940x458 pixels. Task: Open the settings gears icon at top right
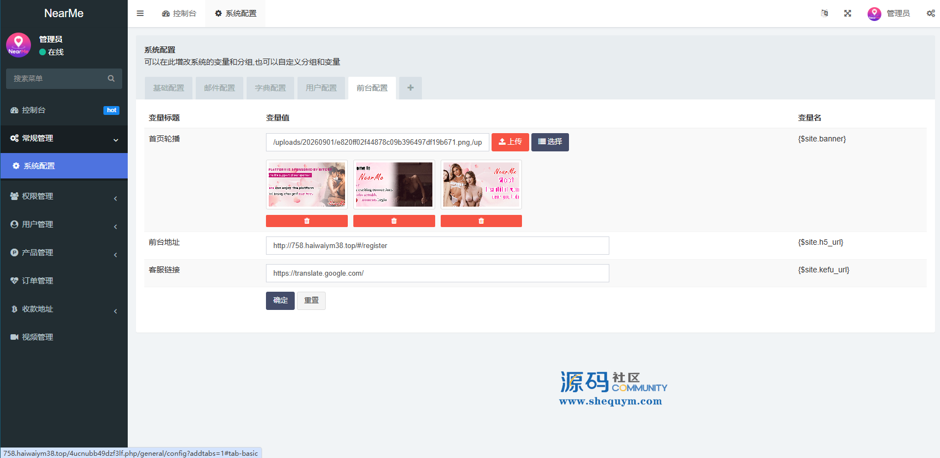(x=931, y=13)
